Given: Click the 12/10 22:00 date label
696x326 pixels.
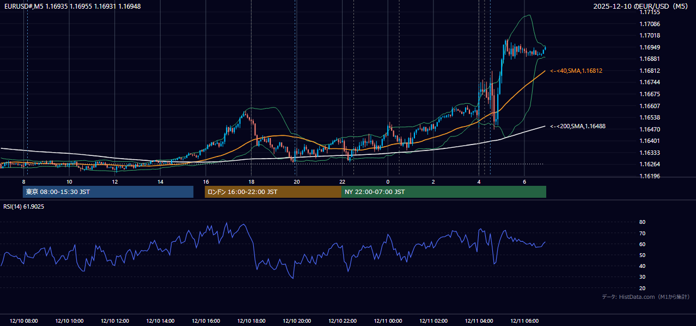Looking at the screenshot, I should [342, 321].
